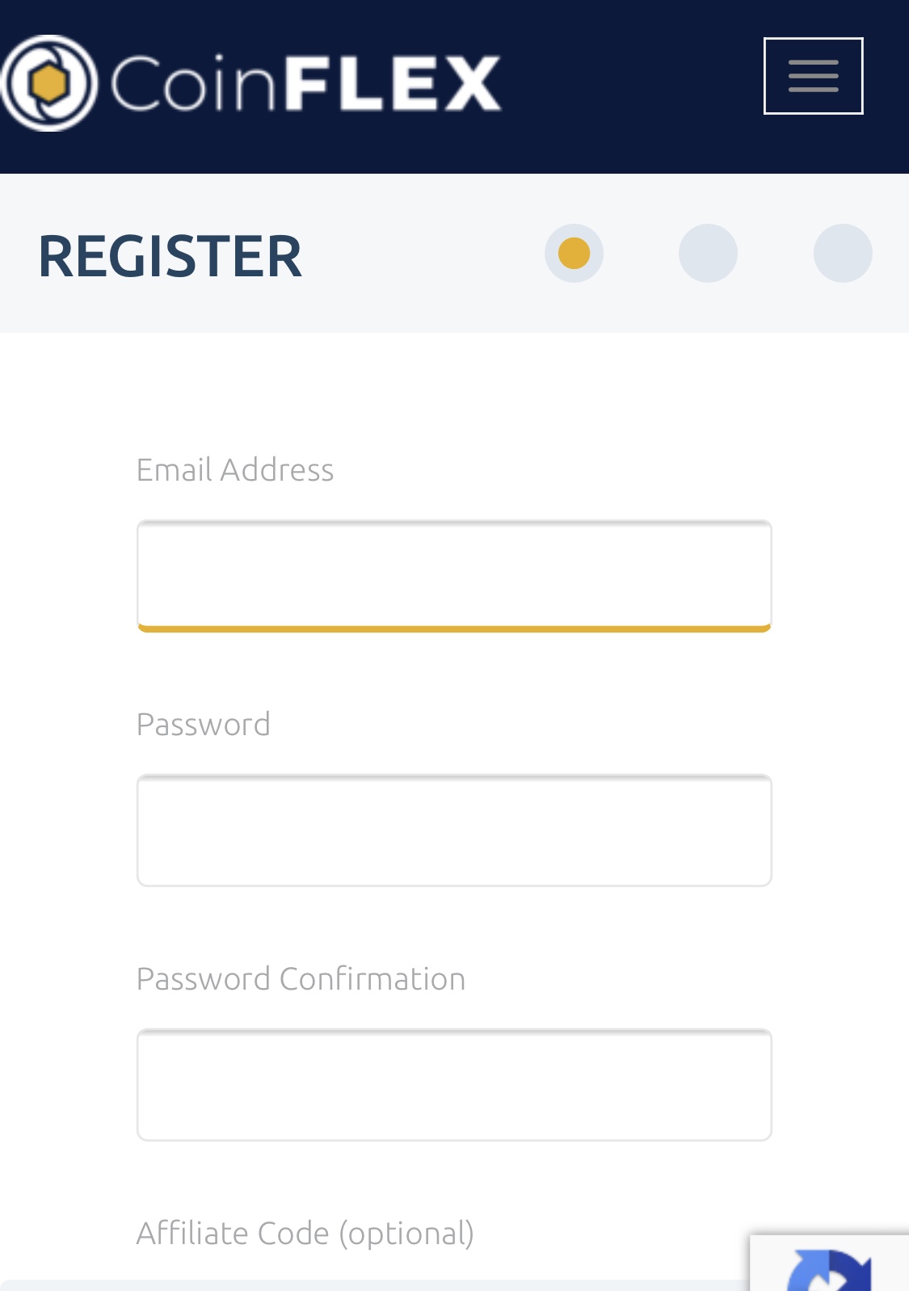Select the third registration step dot
Image resolution: width=909 pixels, height=1291 pixels.
[x=843, y=253]
